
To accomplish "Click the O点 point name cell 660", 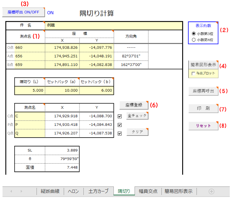I will 30,48.
